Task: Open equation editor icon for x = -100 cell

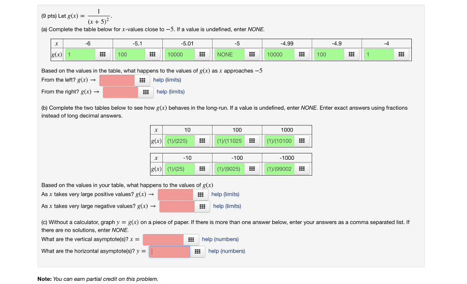Action: click(x=252, y=169)
